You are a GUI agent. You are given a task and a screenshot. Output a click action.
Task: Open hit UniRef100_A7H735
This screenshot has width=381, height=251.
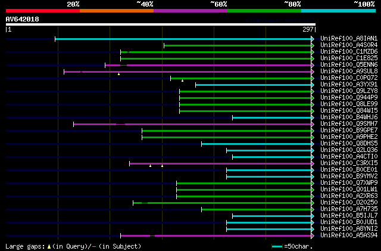coord(349,209)
